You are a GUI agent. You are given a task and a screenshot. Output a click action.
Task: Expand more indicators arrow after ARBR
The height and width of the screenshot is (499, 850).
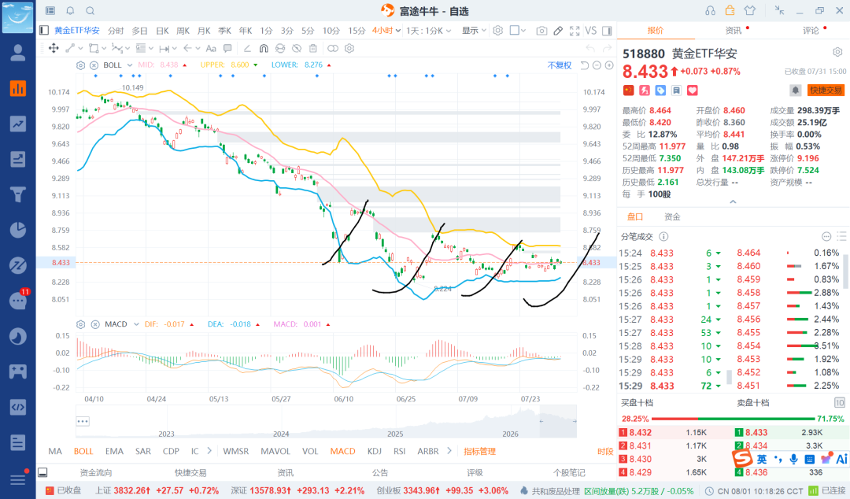click(449, 451)
